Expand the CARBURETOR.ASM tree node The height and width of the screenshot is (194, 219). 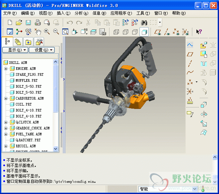tap(6, 99)
